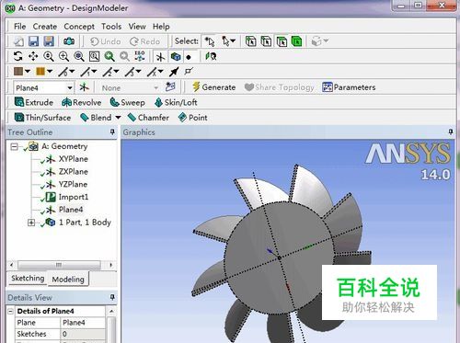Screen dimensions: 460x343
Task: Click the New Sketch icon
Action: pos(170,87)
